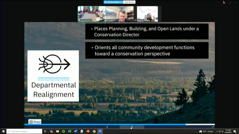Click the multicolor circle taskbar icon after Task View
This screenshot has width=239, height=134.
[52, 131]
